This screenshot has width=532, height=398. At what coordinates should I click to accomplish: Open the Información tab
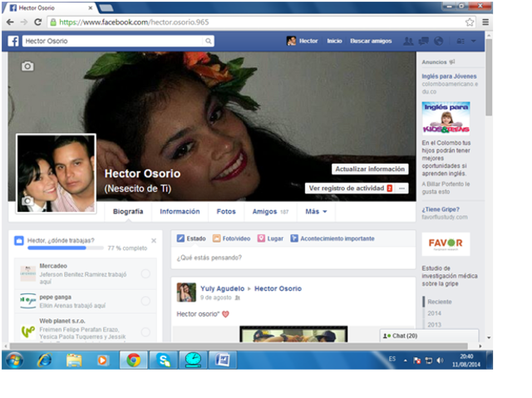[x=180, y=212]
